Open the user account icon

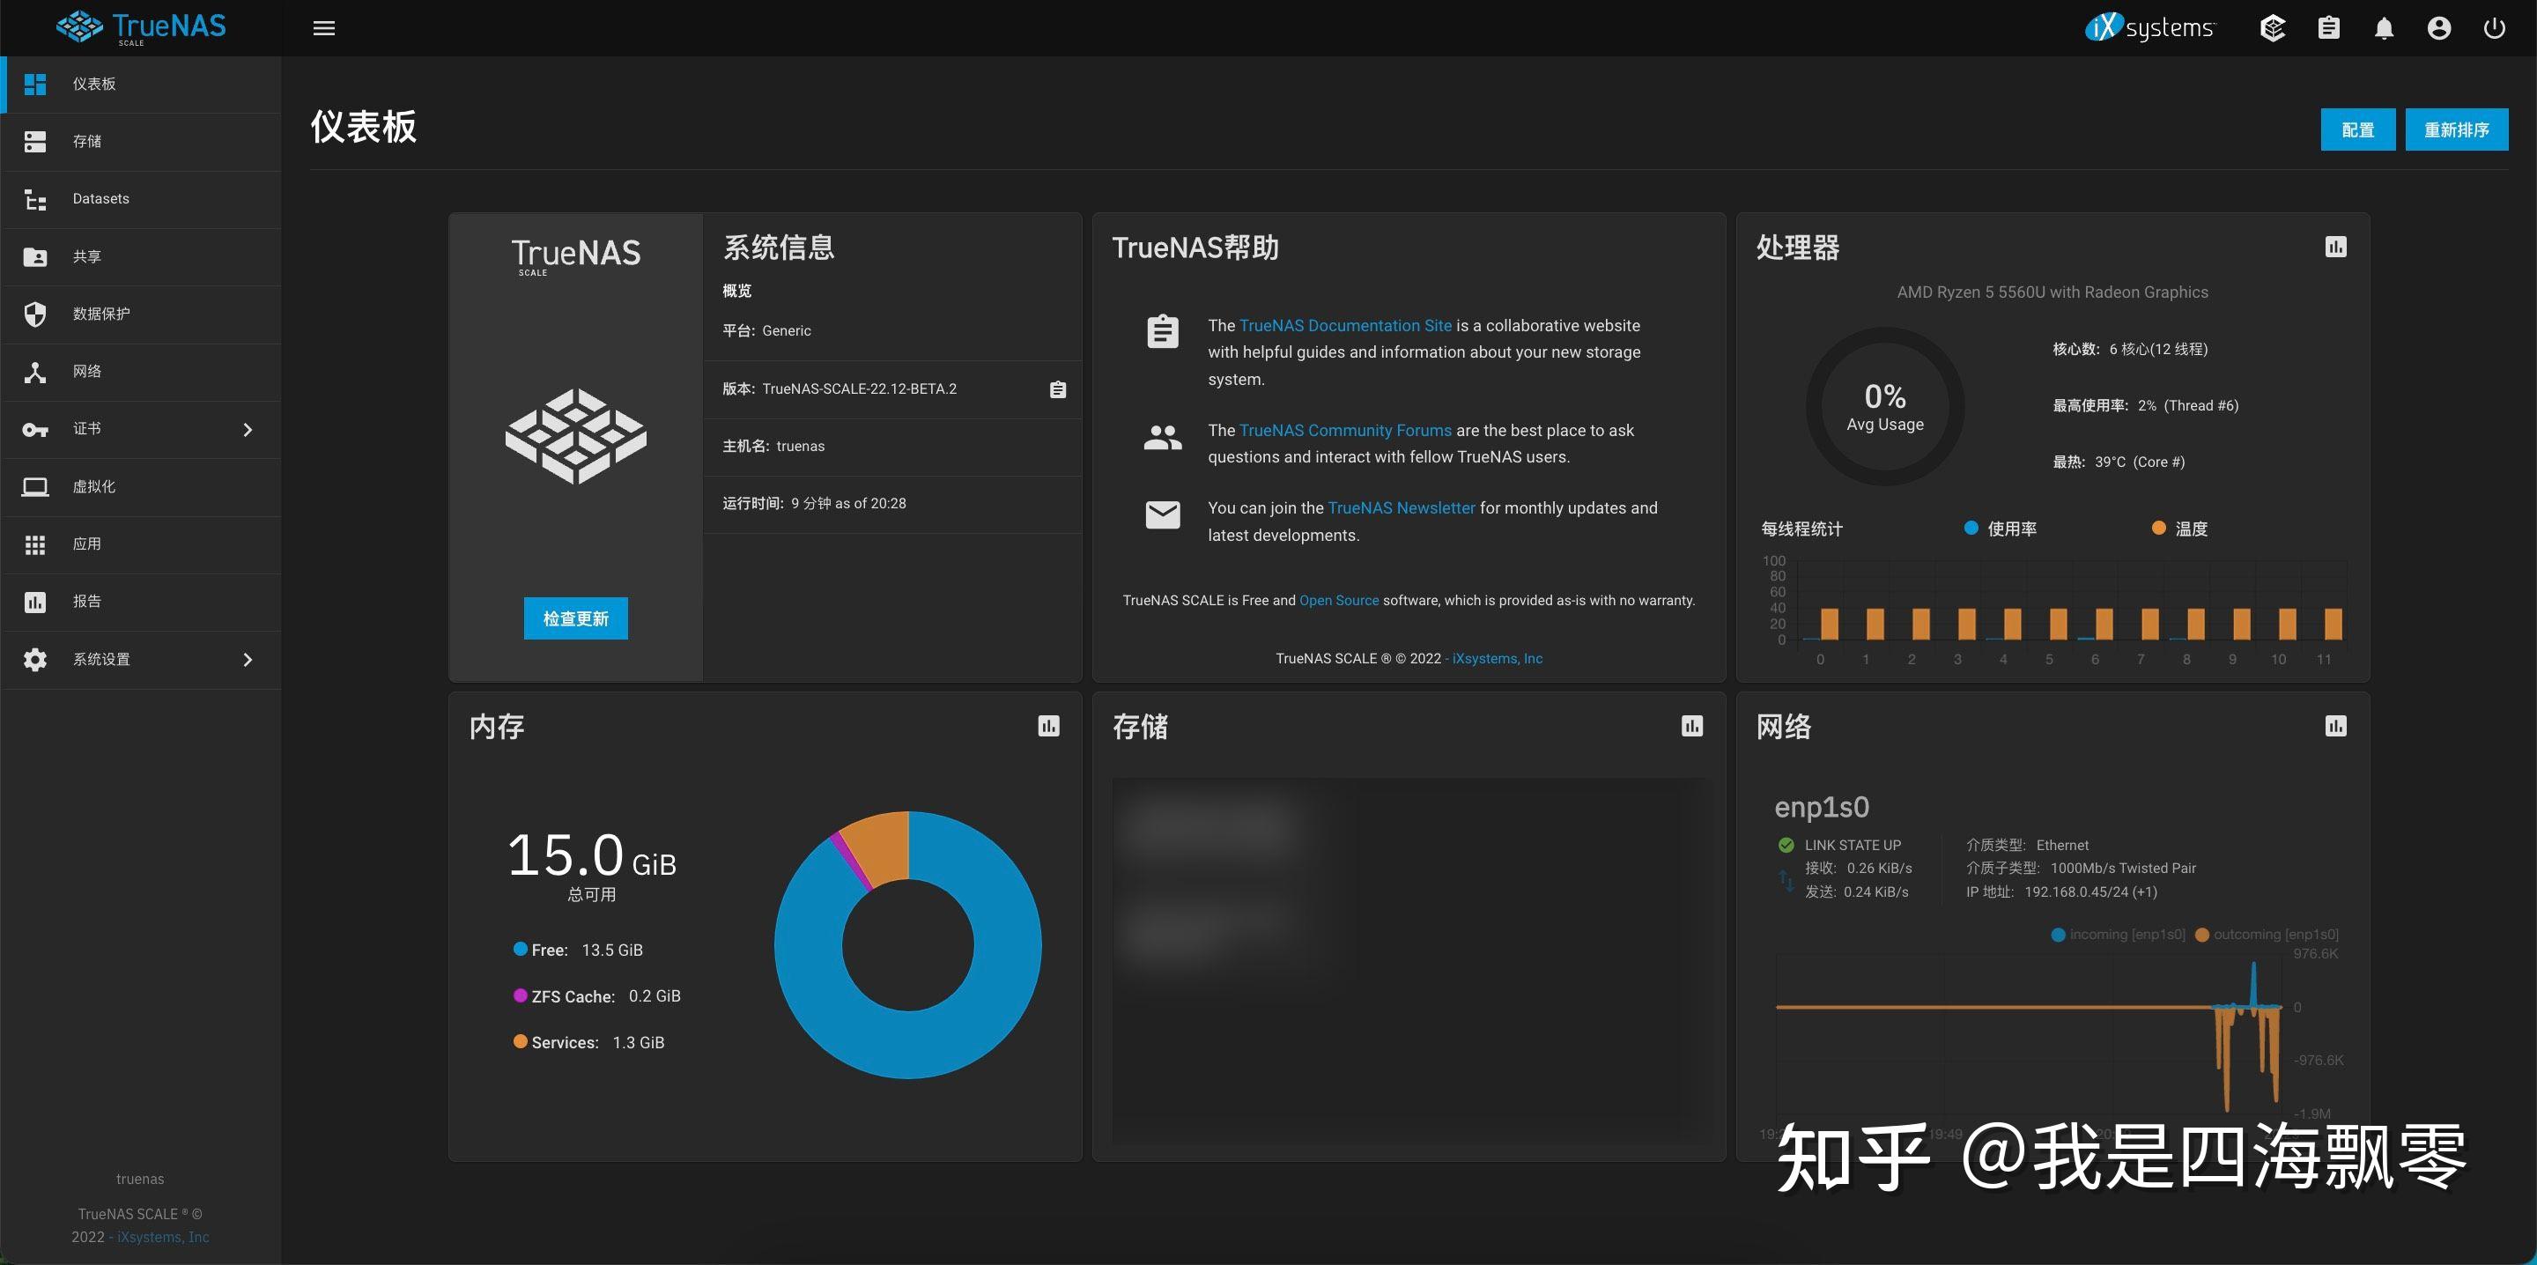coord(2439,26)
